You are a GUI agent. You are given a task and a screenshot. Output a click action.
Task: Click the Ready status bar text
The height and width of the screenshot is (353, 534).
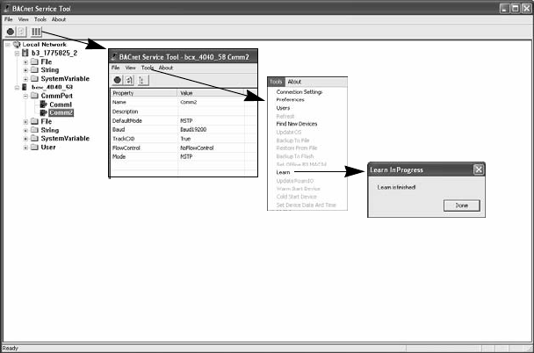click(x=10, y=349)
